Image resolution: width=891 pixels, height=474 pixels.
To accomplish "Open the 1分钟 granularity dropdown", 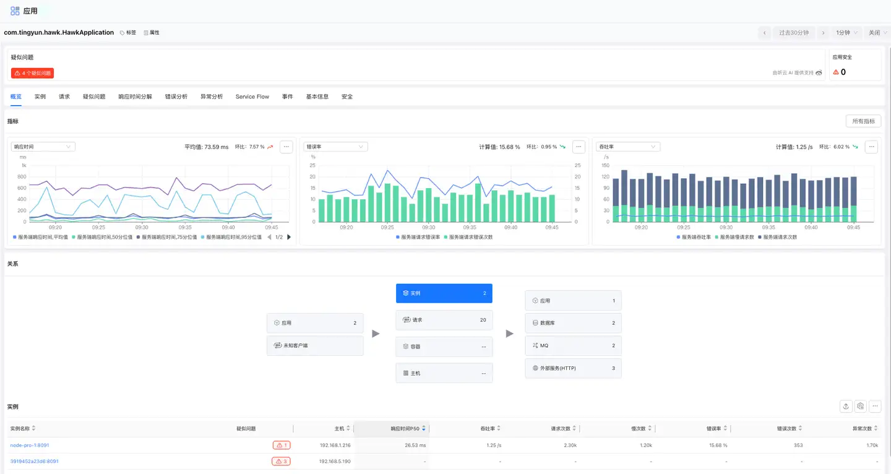I will 845,32.
